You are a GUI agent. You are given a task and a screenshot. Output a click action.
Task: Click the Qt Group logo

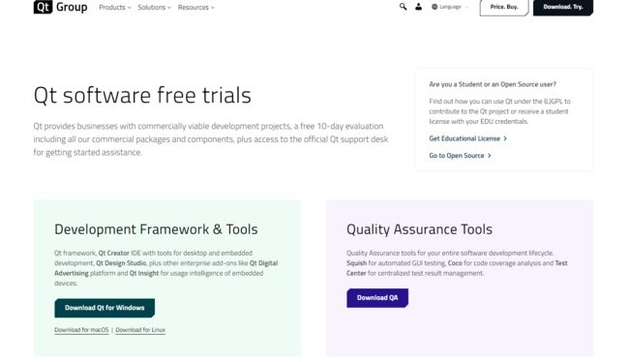60,7
